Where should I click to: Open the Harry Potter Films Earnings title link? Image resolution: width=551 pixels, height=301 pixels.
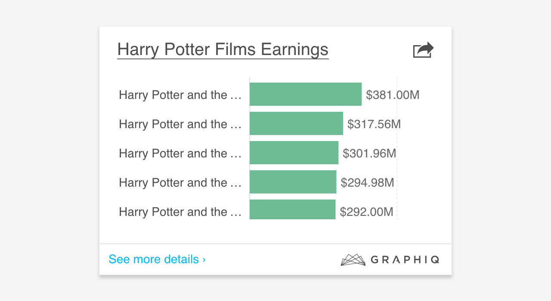coord(223,50)
